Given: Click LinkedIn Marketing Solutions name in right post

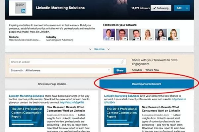Looking at the screenshot, I should 122,96.
